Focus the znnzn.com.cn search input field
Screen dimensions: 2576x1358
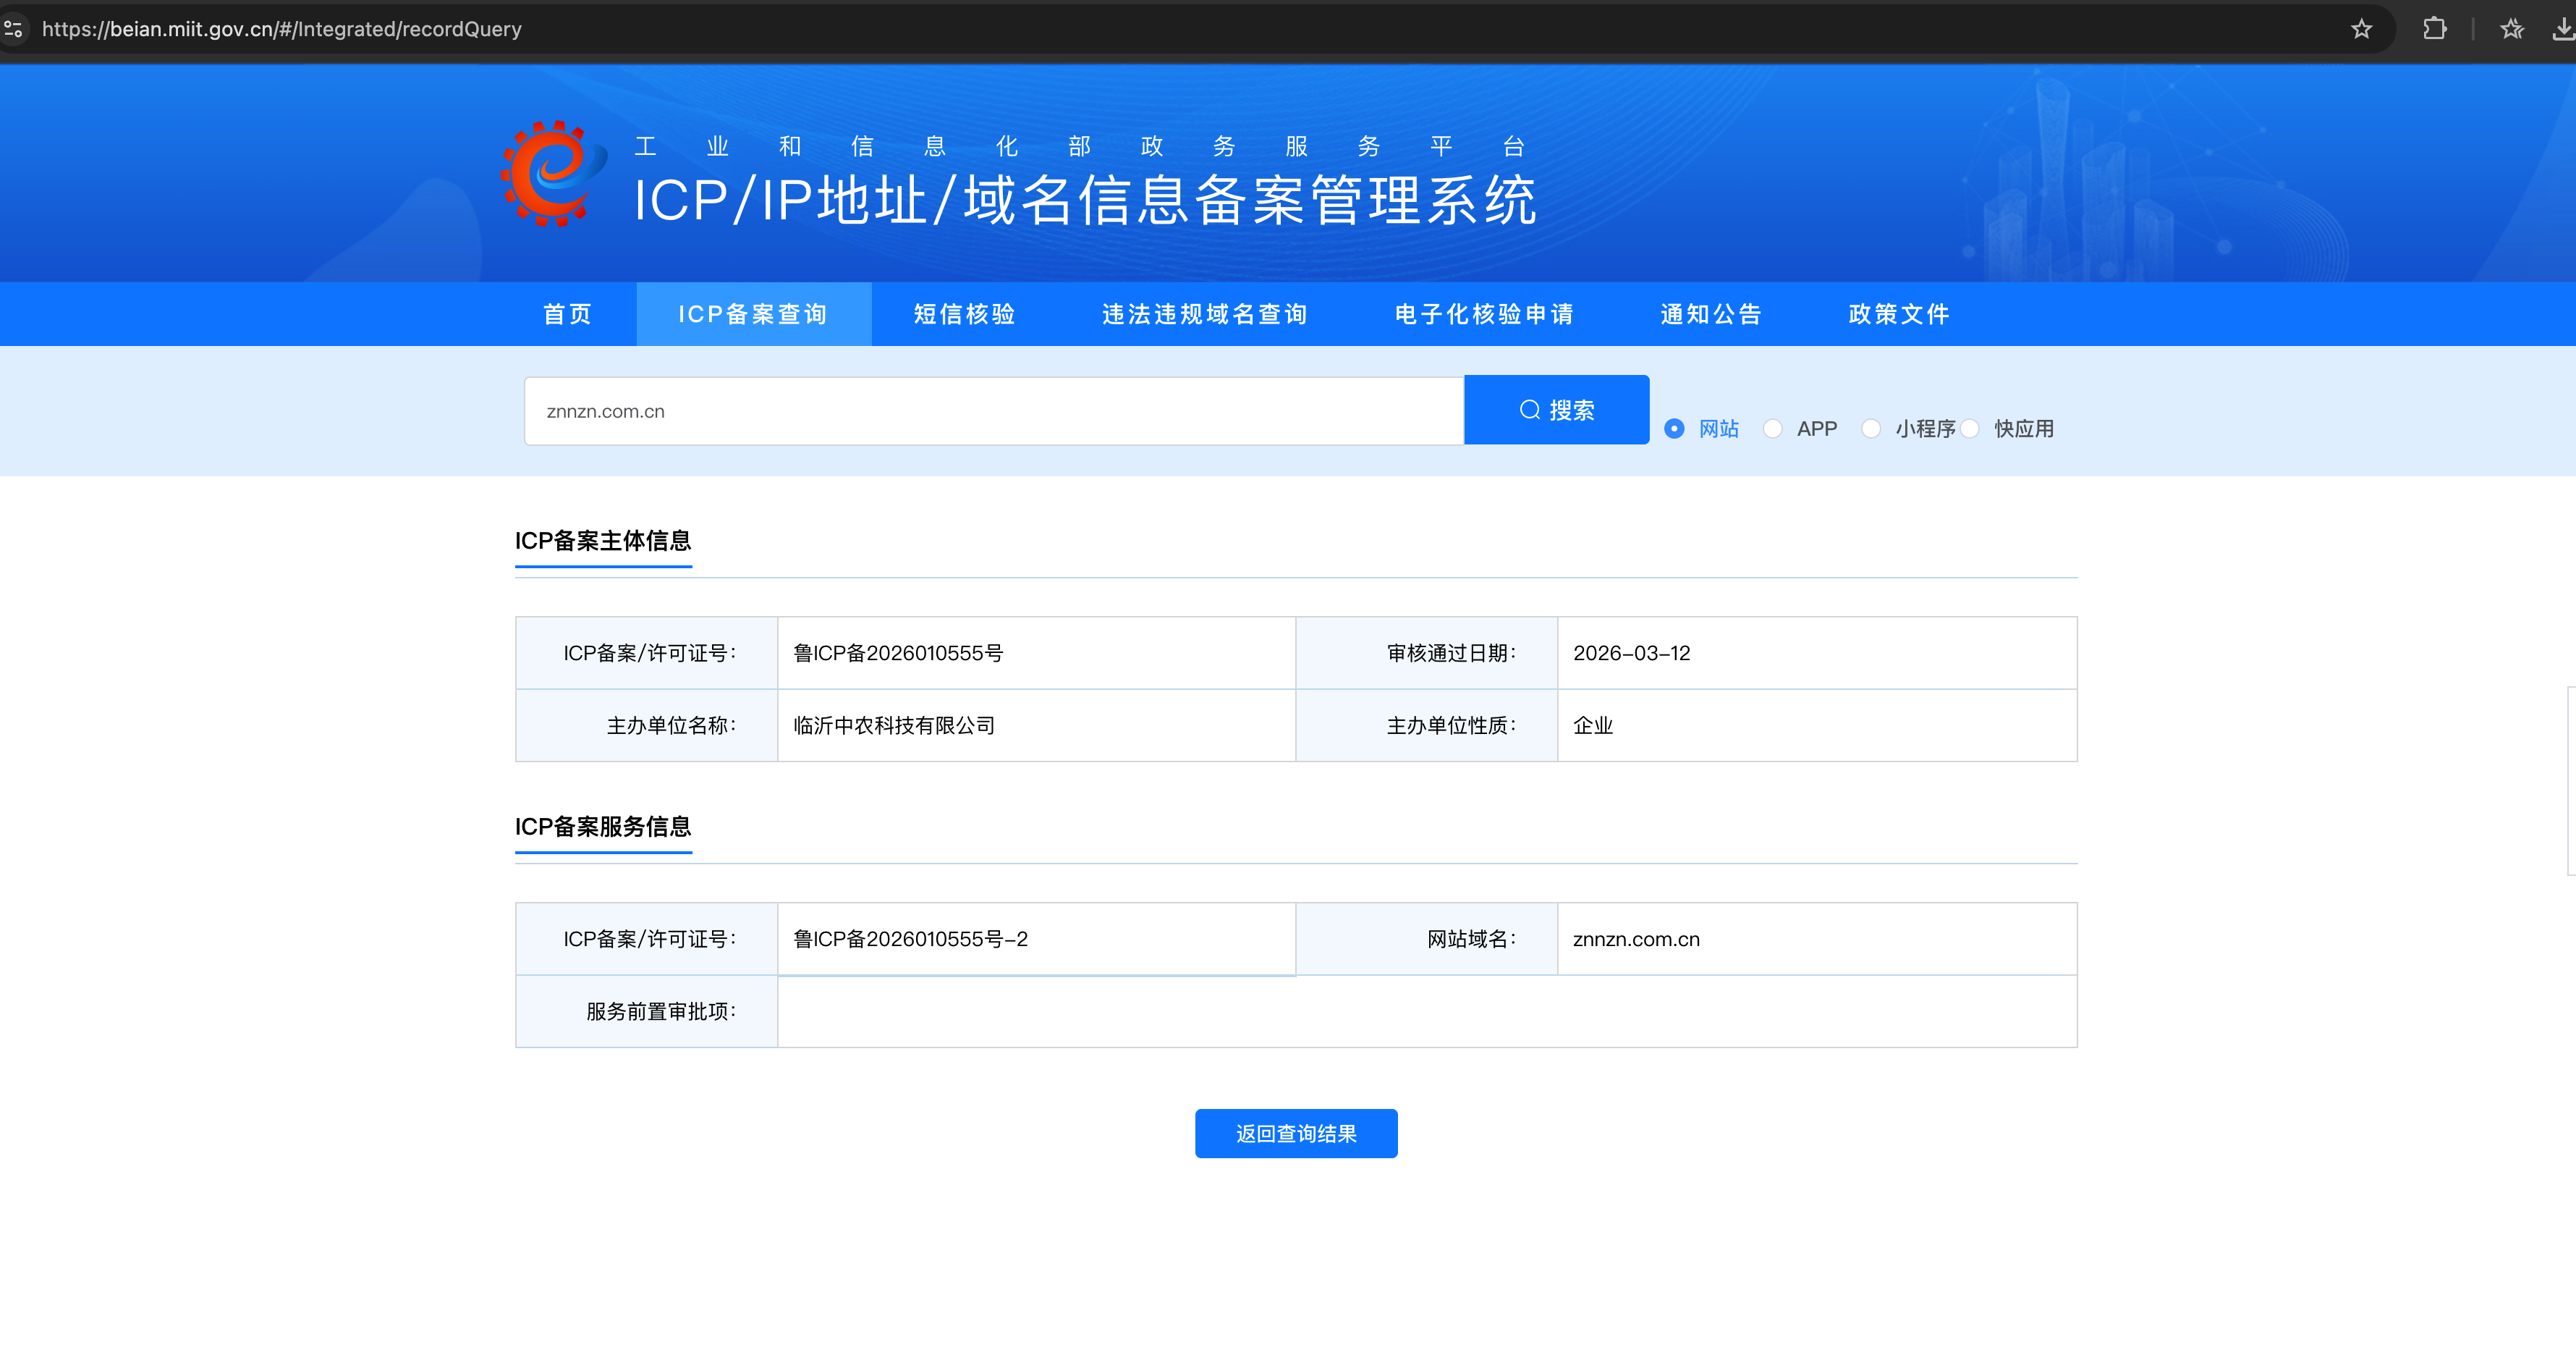click(x=993, y=411)
